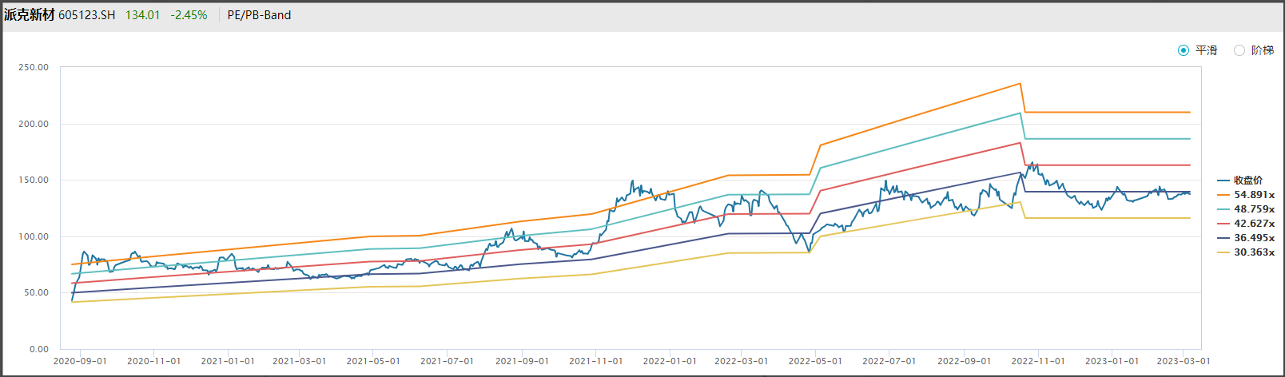Click the 2021-01-01 date label
The image size is (1285, 377).
[x=228, y=361]
